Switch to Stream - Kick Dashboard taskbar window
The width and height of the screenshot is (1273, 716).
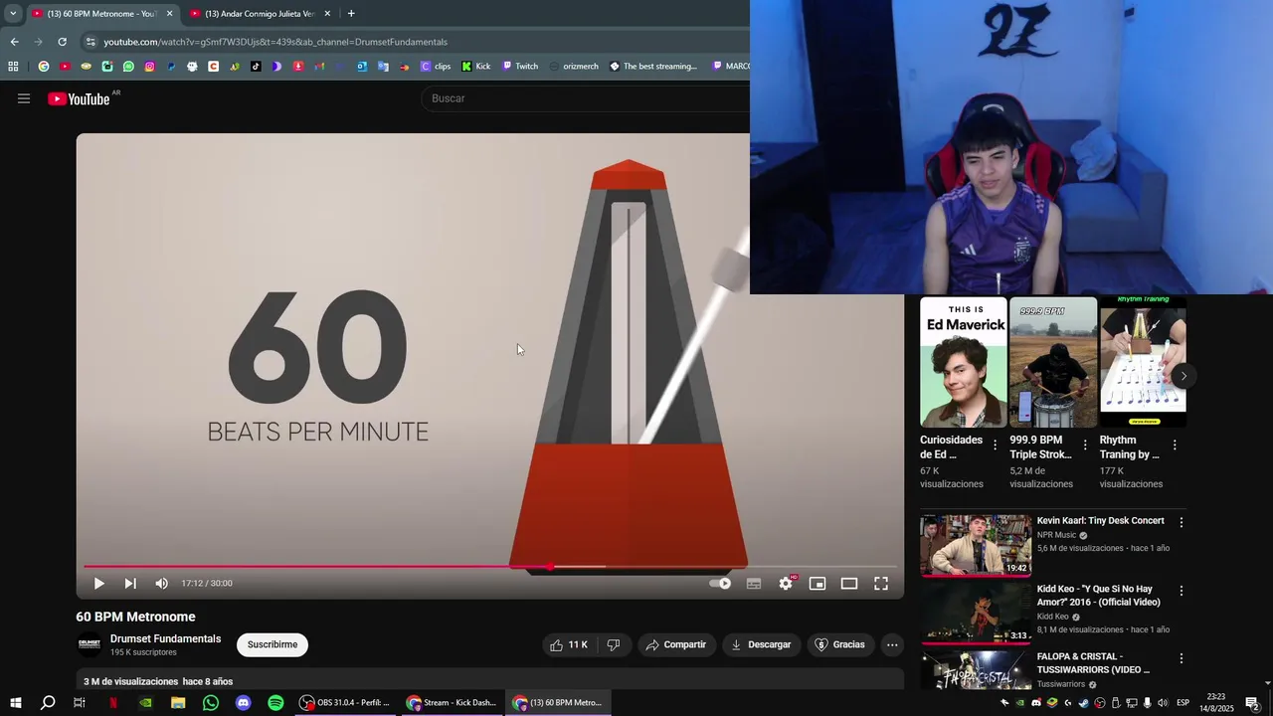452,703
